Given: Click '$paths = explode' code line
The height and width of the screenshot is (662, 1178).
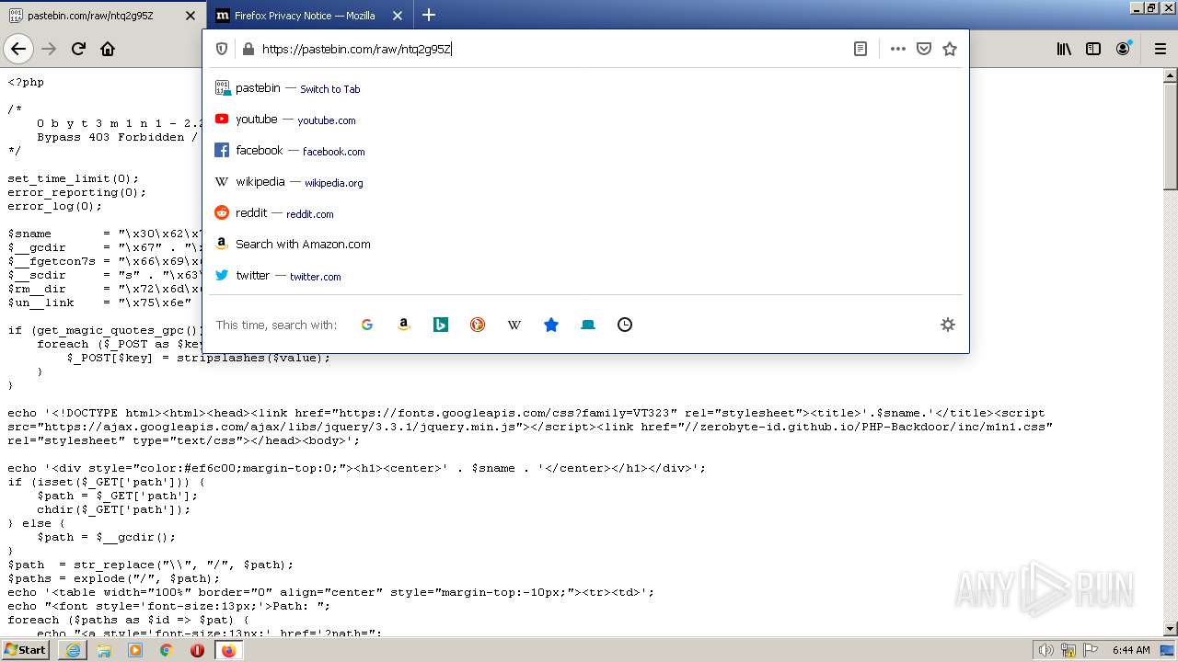Looking at the screenshot, I should click(x=114, y=578).
